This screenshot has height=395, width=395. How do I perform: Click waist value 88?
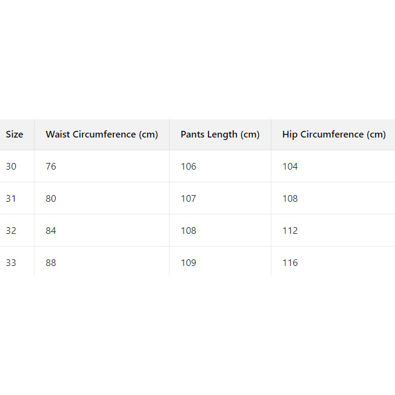pos(51,263)
